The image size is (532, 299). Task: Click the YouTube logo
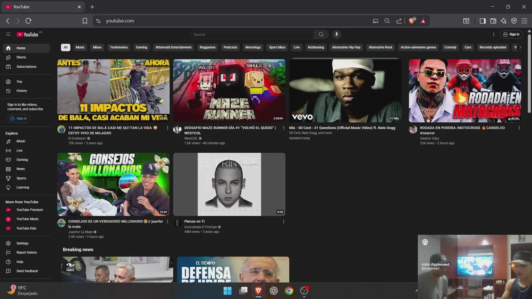pos(28,34)
